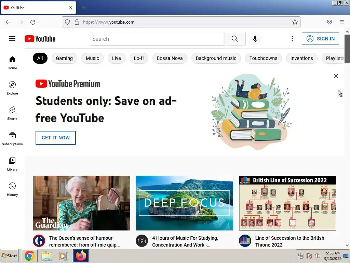Click into the YouTube search field
Image resolution: width=350 pixels, height=263 pixels.
click(x=157, y=39)
